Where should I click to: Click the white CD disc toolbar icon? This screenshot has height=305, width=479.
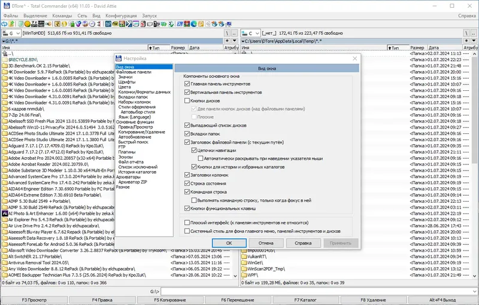click(x=92, y=24)
